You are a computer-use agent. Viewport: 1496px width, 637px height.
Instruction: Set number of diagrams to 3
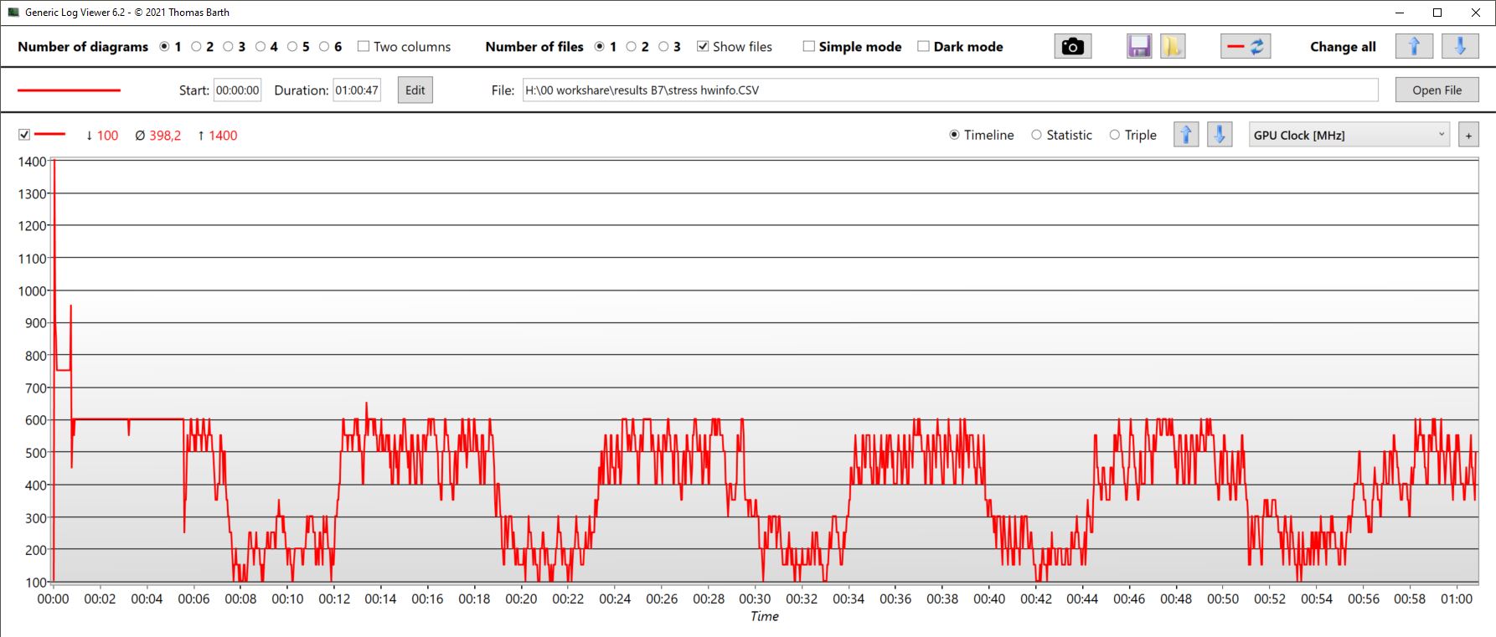[x=229, y=47]
